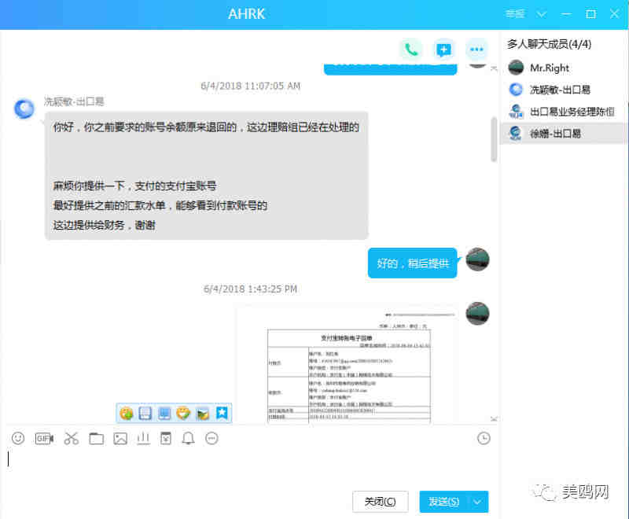The image size is (629, 519).
Task: Click the 多人聊天成员(4/4) header
Action: (549, 44)
